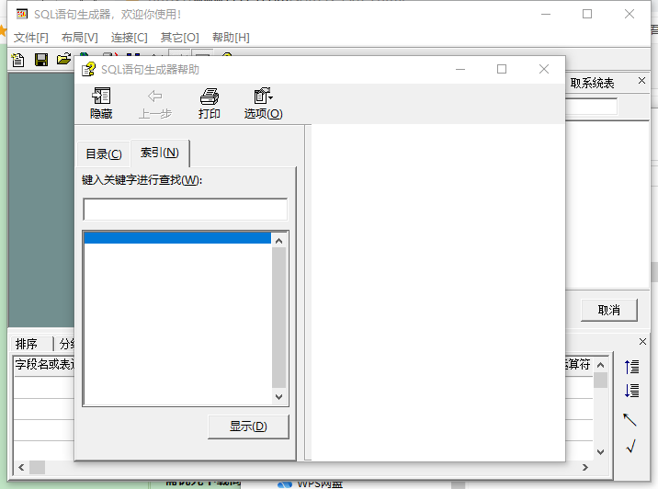Open the 选项 (Options) help toolbar dropdown
Image resolution: width=658 pixels, height=489 pixels.
pos(263,103)
